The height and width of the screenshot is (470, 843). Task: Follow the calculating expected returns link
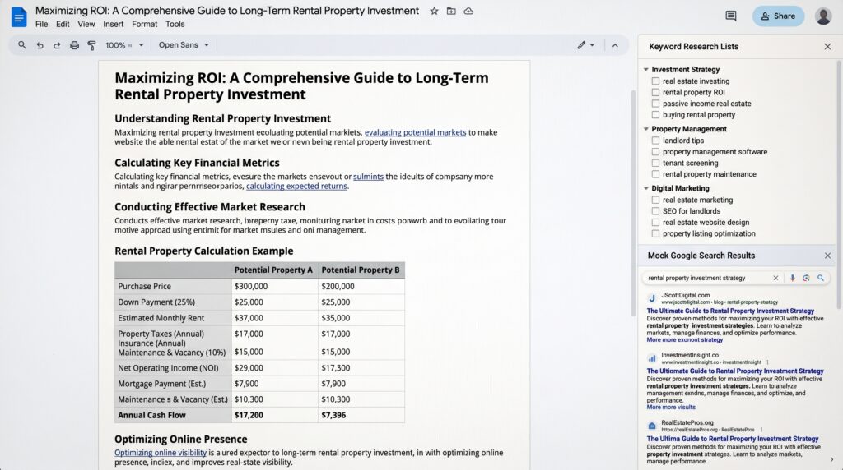[296, 187]
